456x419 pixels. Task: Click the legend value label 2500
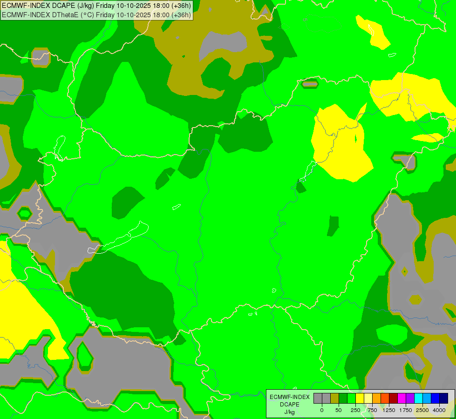[422, 410]
